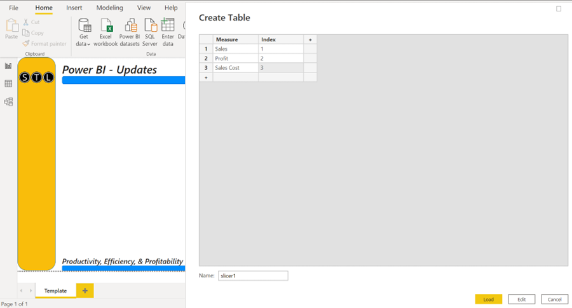
Task: Click the Copy icon
Action: [26, 33]
